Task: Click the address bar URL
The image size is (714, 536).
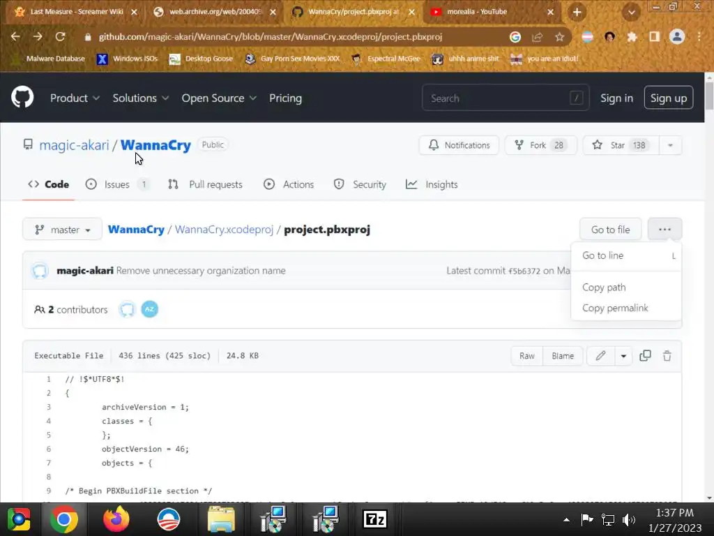Action: (271, 37)
